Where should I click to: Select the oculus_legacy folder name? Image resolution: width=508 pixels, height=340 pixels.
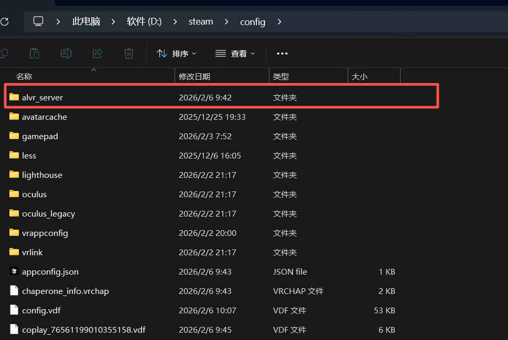(49, 214)
